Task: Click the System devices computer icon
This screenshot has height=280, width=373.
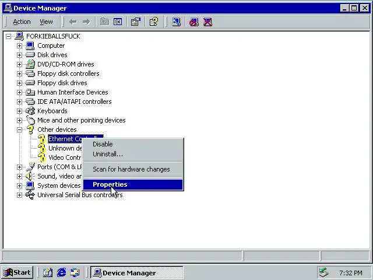Action: coord(30,185)
